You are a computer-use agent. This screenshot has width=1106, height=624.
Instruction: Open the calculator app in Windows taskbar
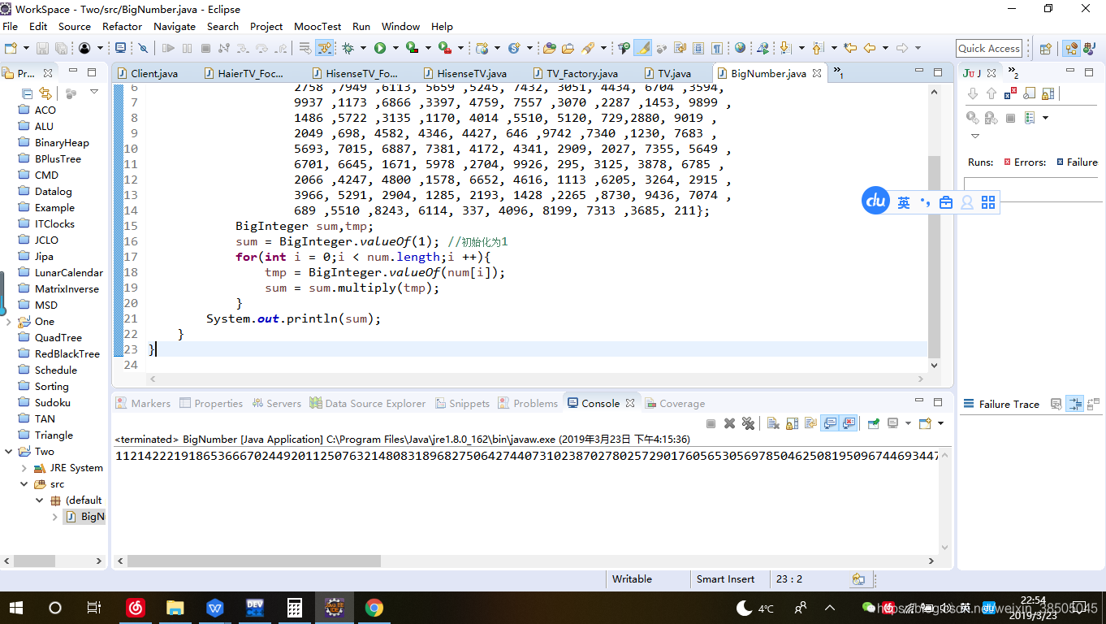click(x=294, y=608)
